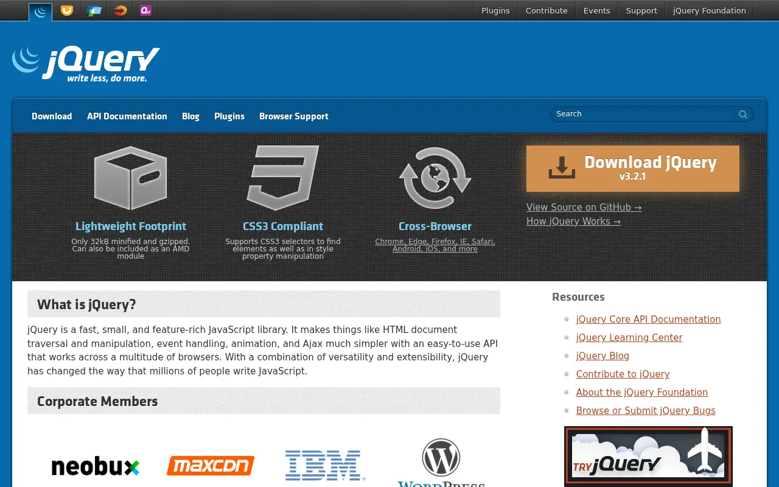Image resolution: width=779 pixels, height=487 pixels.
Task: Go to the Sizzle project icon
Action: [x=121, y=10]
